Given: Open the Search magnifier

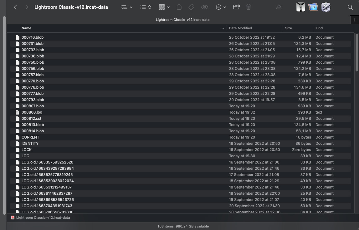Looking at the screenshot, I should [x=350, y=7].
